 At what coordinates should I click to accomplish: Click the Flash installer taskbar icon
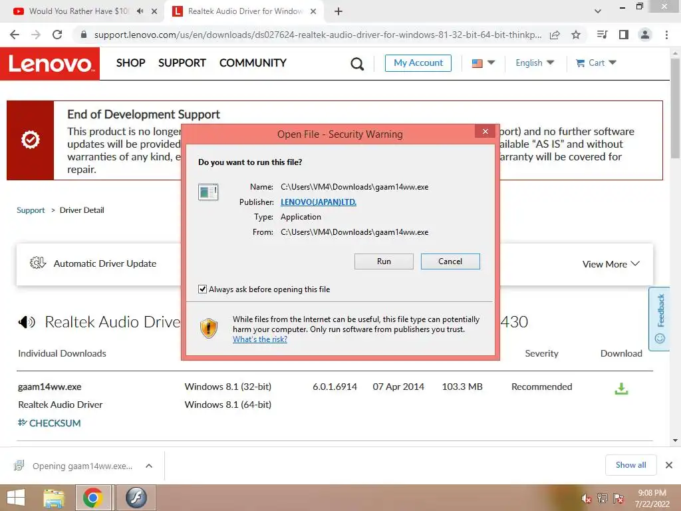[x=136, y=498]
